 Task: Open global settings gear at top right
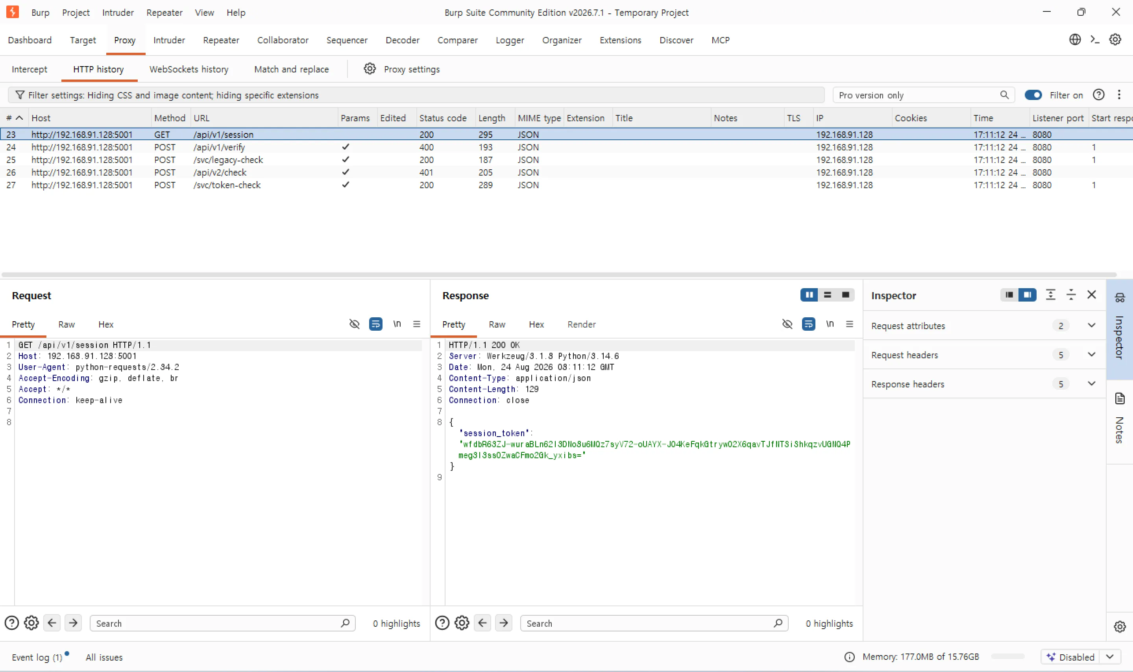[x=1115, y=39]
